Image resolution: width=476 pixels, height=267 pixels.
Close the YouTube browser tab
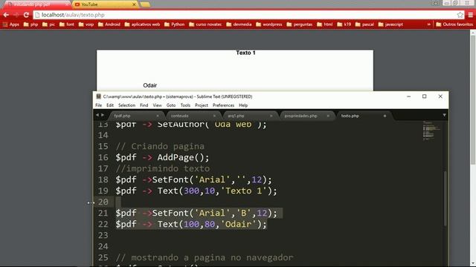[134, 4]
